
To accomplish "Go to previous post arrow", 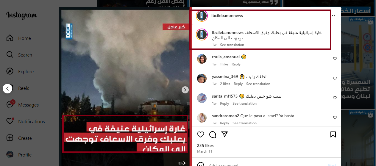I will (7, 88).
